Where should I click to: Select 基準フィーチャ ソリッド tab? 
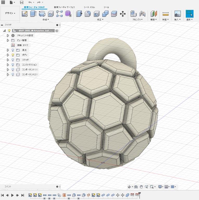coord(34,7)
